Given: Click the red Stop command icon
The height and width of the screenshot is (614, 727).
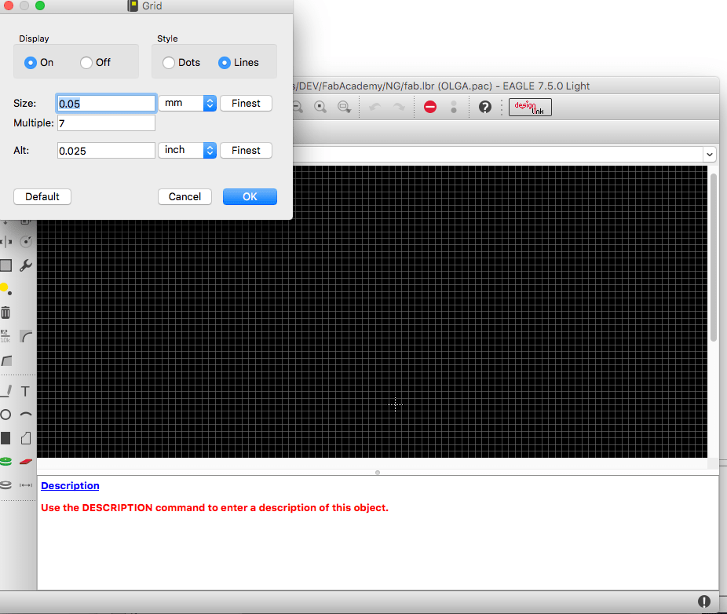Looking at the screenshot, I should 430,107.
